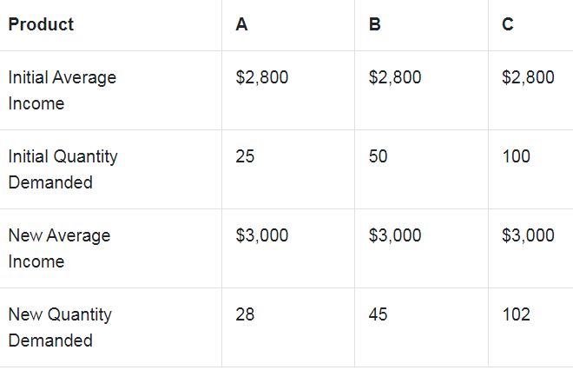Select product A's new income $3,000
Screen dimensions: 573x370
click(x=261, y=235)
